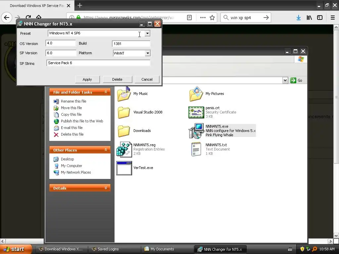This screenshot has height=254, width=339.
Task: Click the browser reload icon
Action: [28, 17]
